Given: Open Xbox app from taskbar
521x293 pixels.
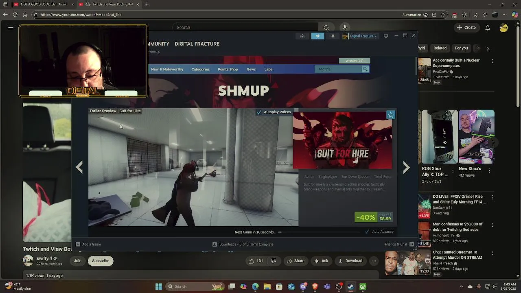Looking at the screenshot, I should (x=362, y=286).
